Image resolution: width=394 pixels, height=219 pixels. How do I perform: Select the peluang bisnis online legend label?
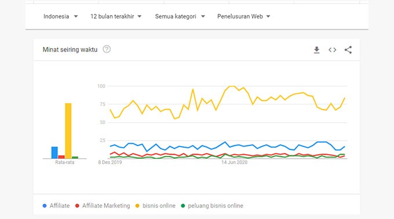click(216, 206)
